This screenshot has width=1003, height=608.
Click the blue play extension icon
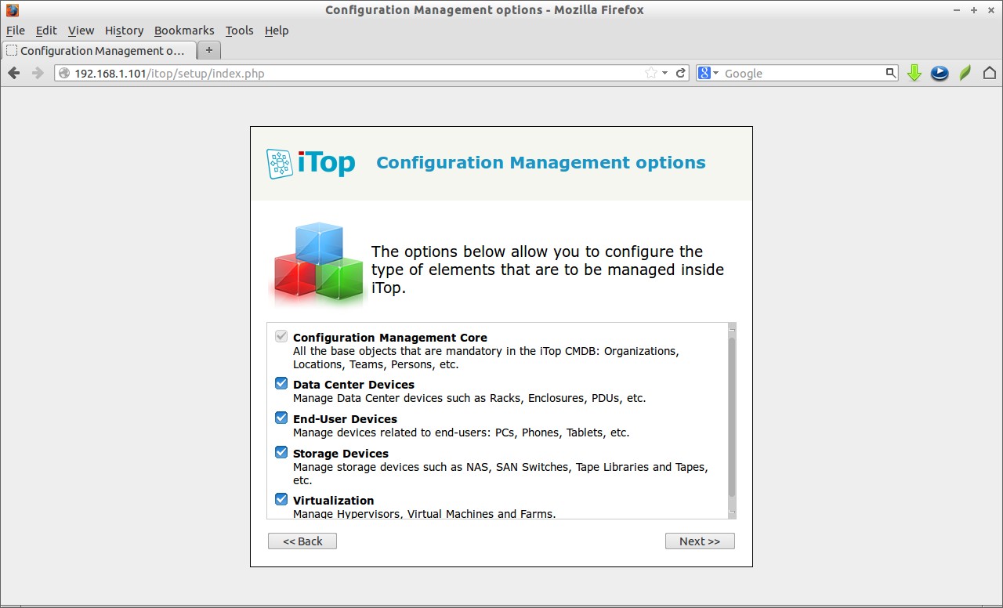point(940,73)
